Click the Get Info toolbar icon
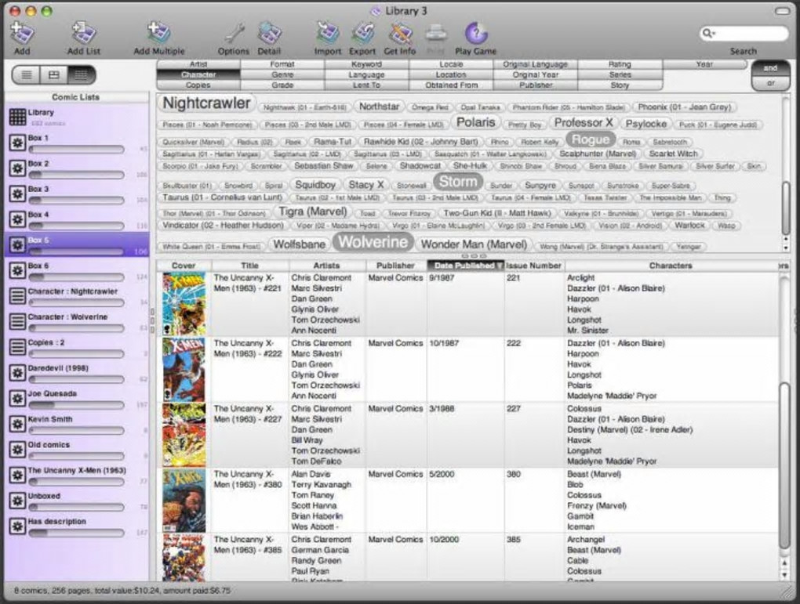This screenshot has width=800, height=604. [x=399, y=34]
